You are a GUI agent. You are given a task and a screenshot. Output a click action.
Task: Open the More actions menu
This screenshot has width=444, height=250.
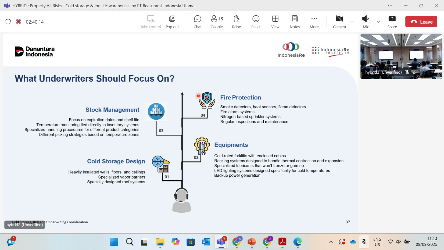tap(314, 22)
